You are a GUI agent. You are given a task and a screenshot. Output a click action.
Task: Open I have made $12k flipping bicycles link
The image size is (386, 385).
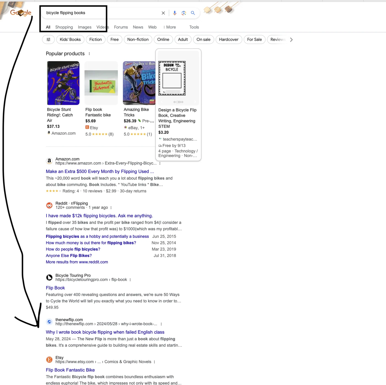pos(99,216)
